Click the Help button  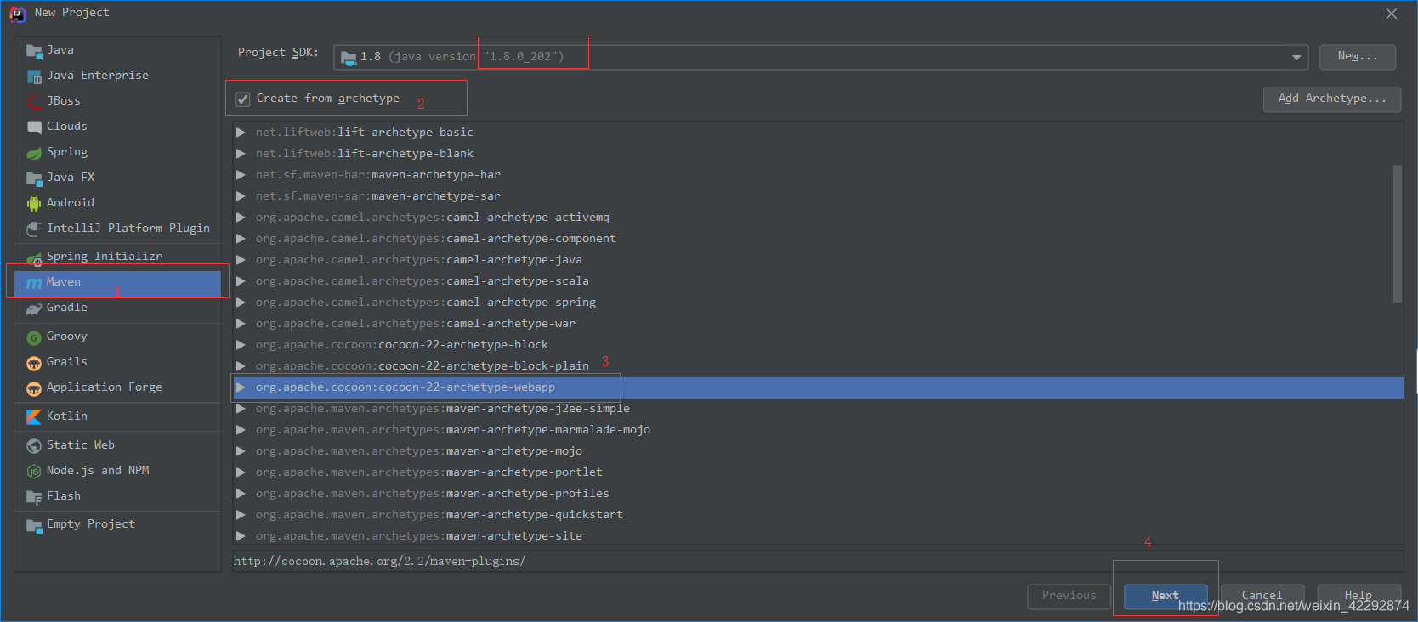(x=1358, y=597)
